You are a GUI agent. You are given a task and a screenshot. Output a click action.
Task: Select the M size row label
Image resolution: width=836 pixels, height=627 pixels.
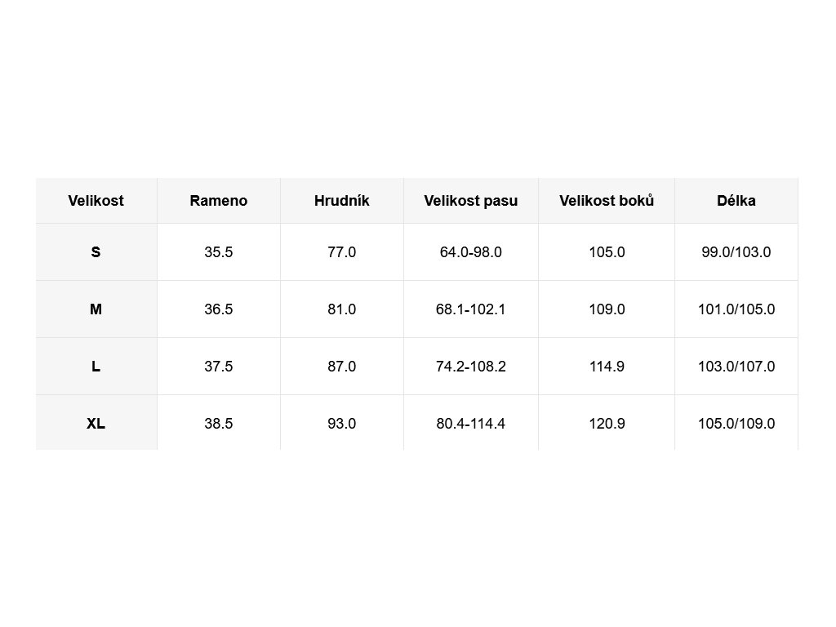pyautogui.click(x=96, y=309)
